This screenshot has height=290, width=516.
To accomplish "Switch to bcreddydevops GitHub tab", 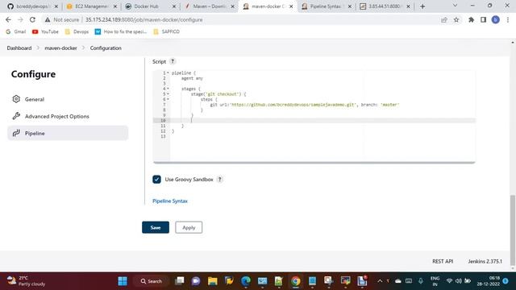I will pyautogui.click(x=32, y=6).
